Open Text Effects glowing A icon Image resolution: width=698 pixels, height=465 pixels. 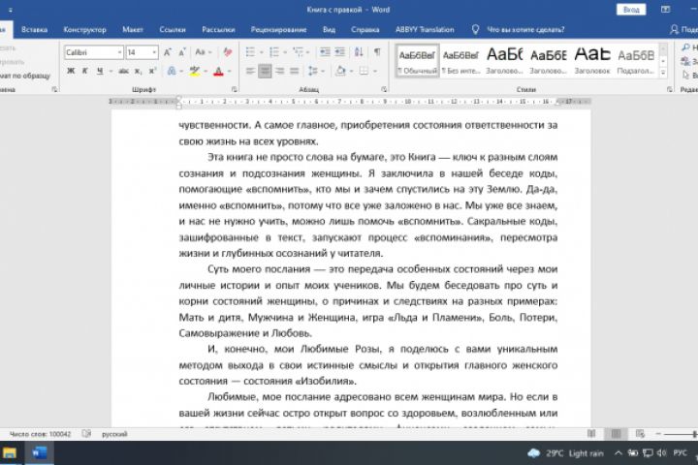(x=172, y=71)
